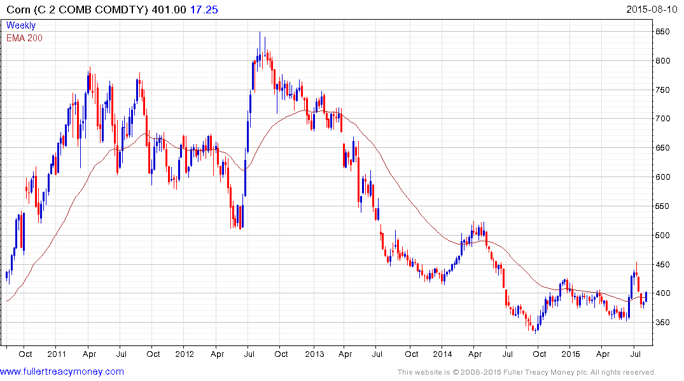Click the 2013 time axis label
The image size is (684, 381).
(314, 354)
